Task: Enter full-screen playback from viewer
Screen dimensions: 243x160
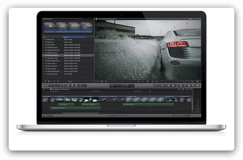Action: point(192,82)
